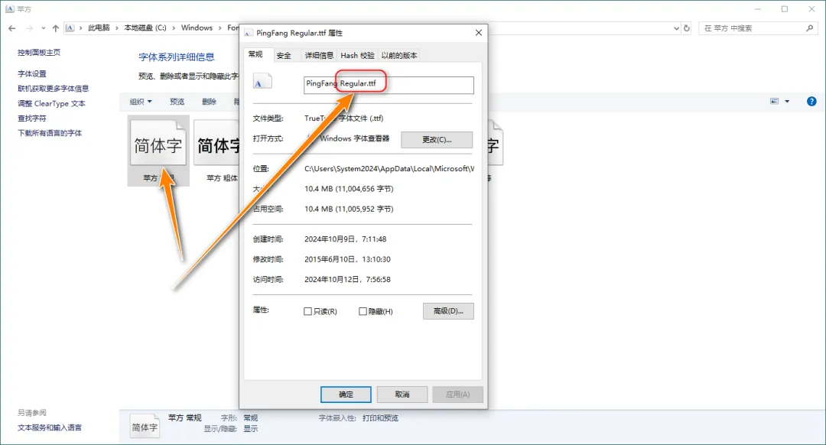Expand the chevron after Windows in the address bar
This screenshot has width=826, height=445.
click(x=220, y=28)
